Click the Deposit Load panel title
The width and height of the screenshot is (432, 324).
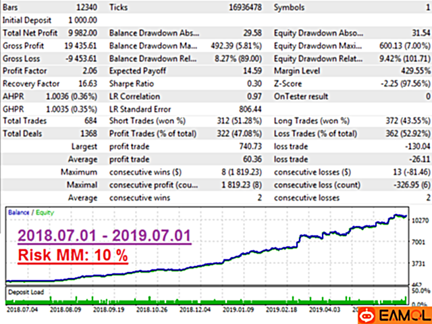click(x=26, y=291)
